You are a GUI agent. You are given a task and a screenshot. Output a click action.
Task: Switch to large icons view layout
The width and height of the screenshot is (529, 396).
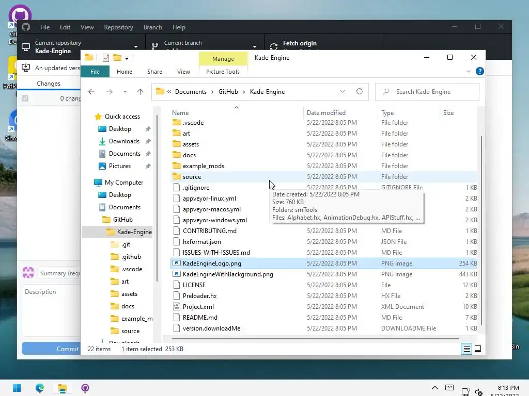(478, 349)
